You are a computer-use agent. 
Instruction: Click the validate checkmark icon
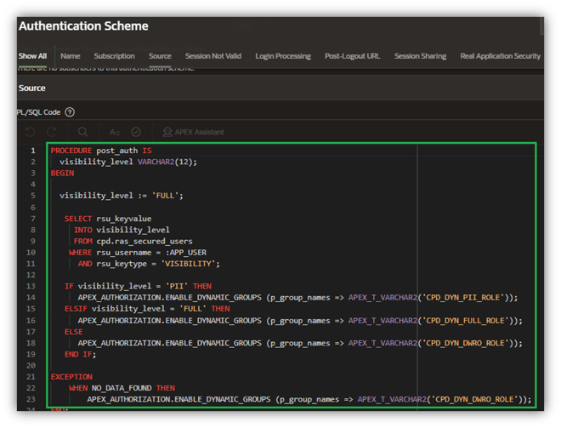click(136, 132)
